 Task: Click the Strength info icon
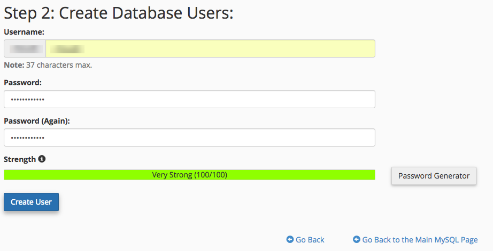(42, 159)
